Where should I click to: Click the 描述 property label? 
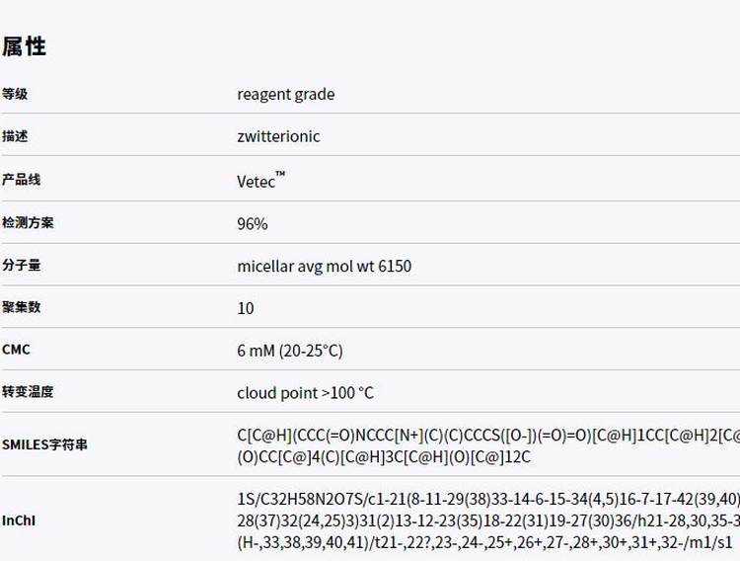tap(15, 136)
